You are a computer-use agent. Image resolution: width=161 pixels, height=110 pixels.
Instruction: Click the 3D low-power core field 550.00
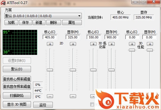pos(94,37)
